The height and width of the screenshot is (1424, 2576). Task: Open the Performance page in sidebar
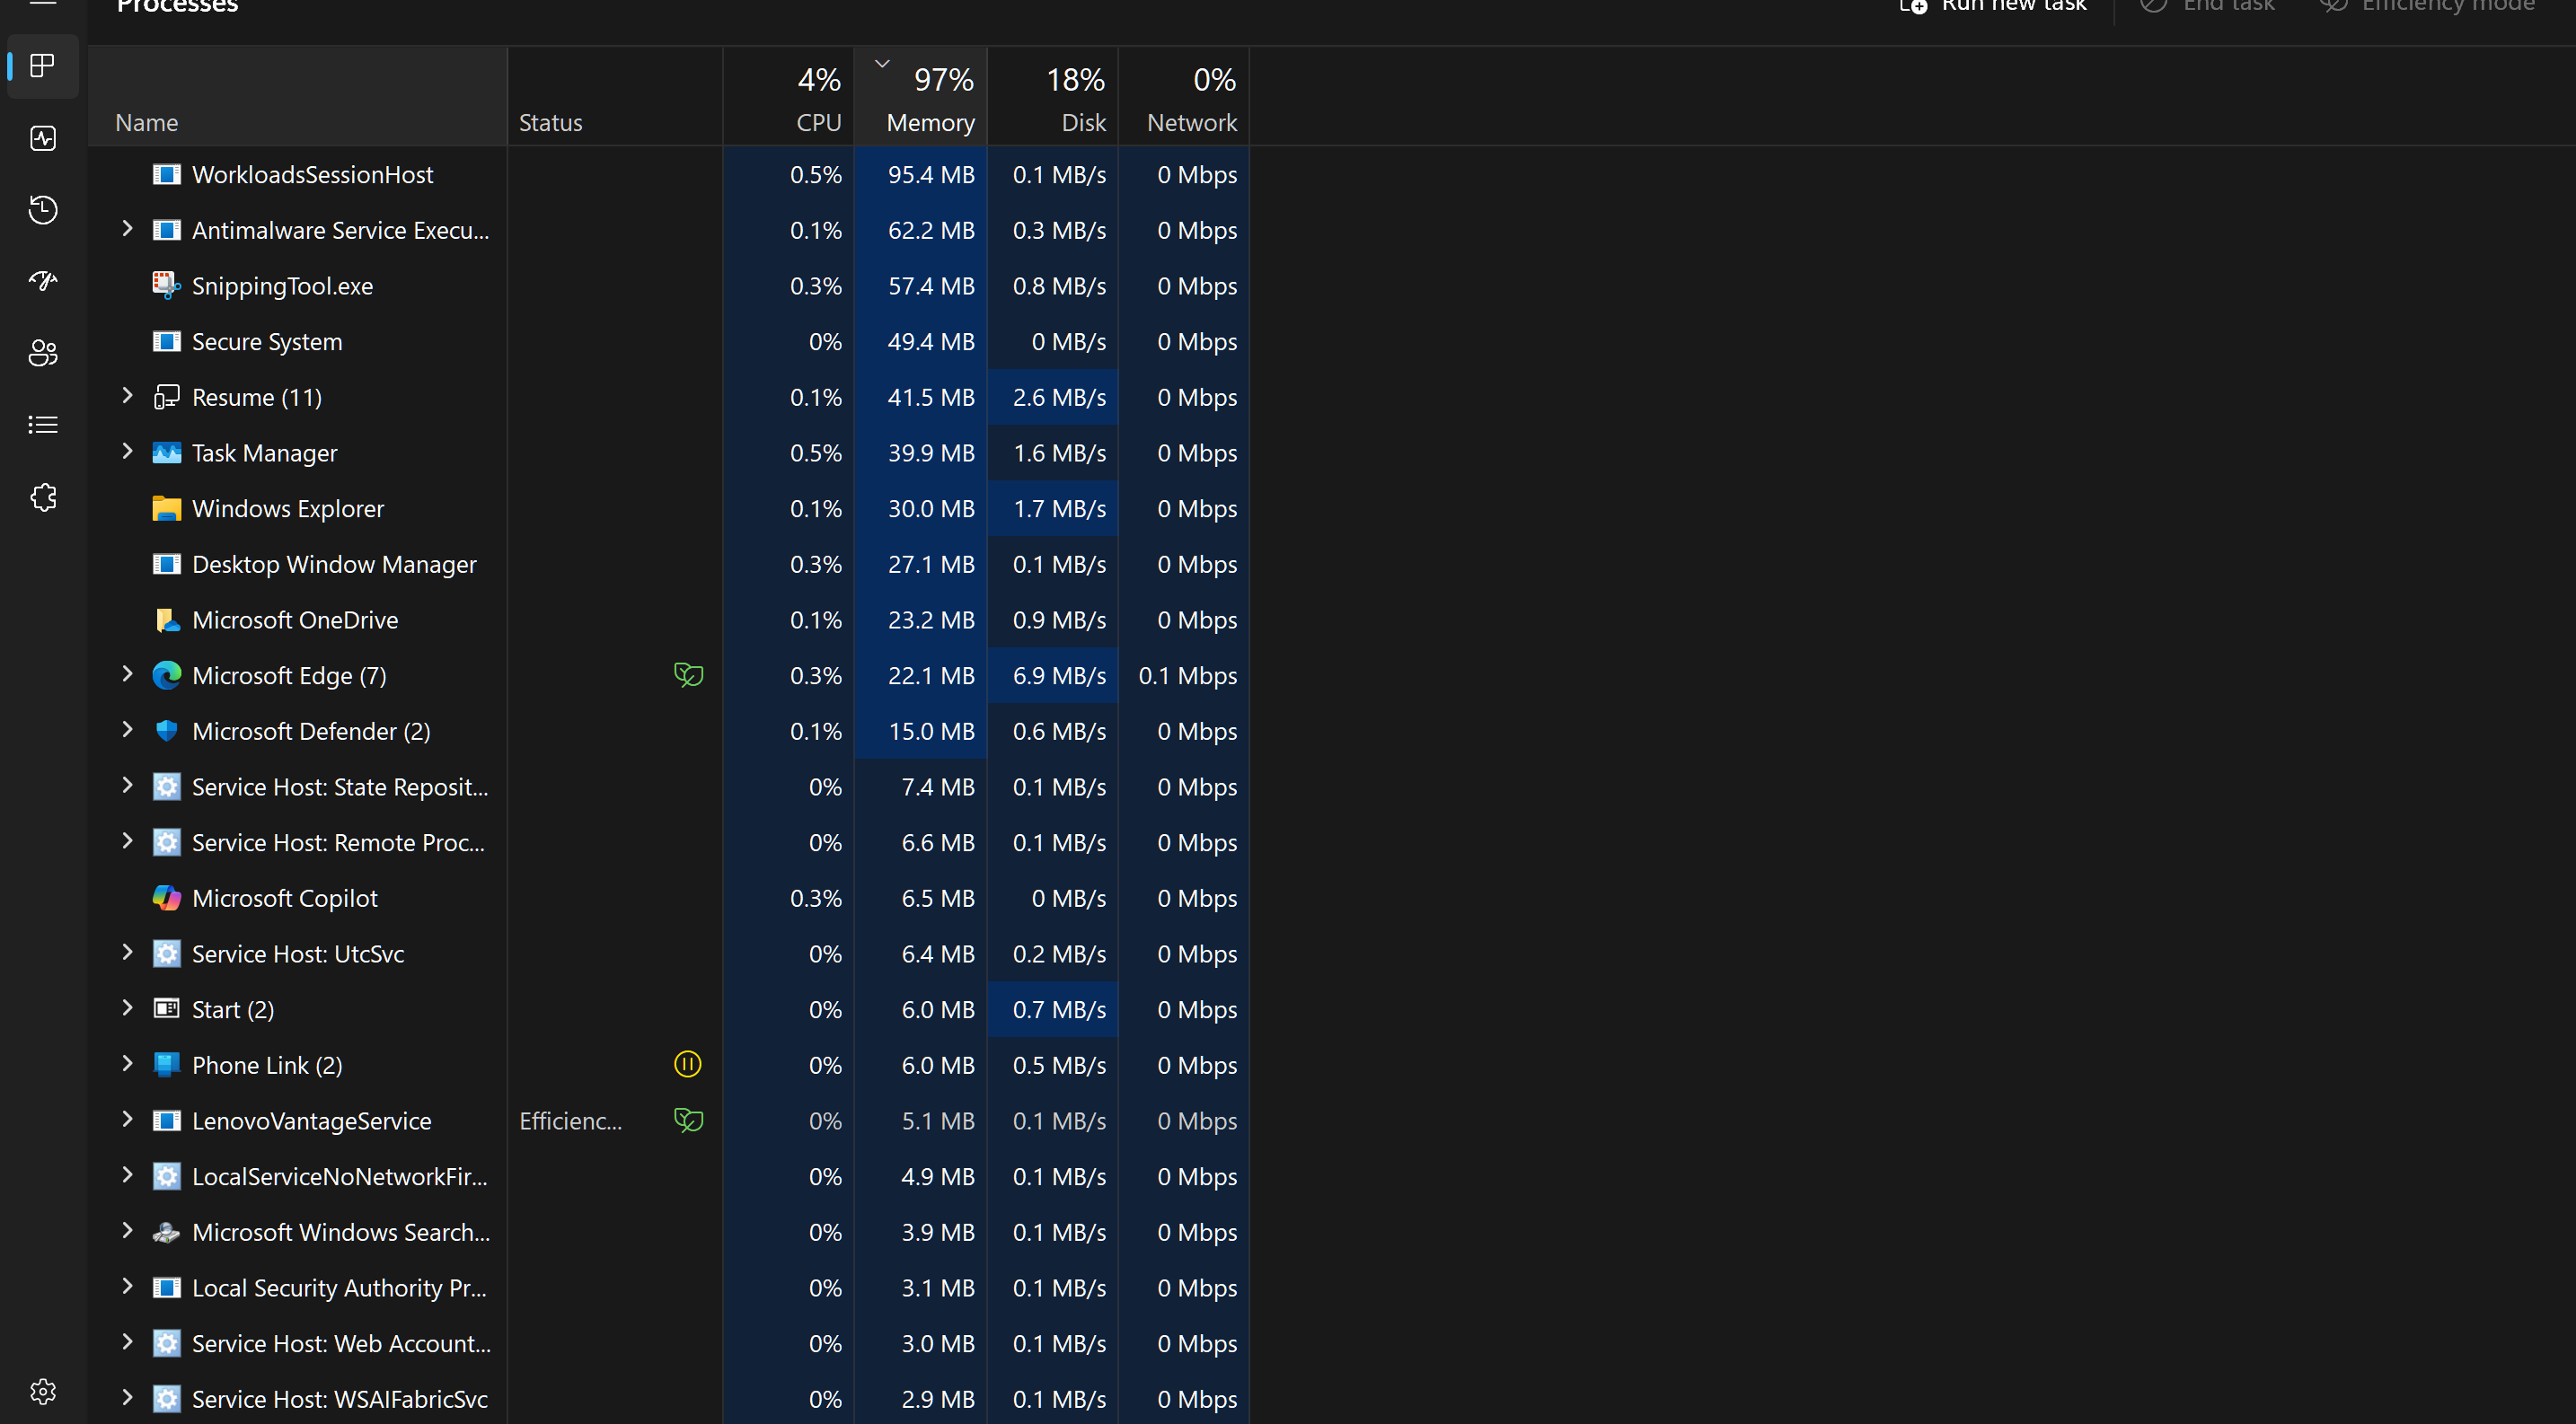pyautogui.click(x=43, y=138)
